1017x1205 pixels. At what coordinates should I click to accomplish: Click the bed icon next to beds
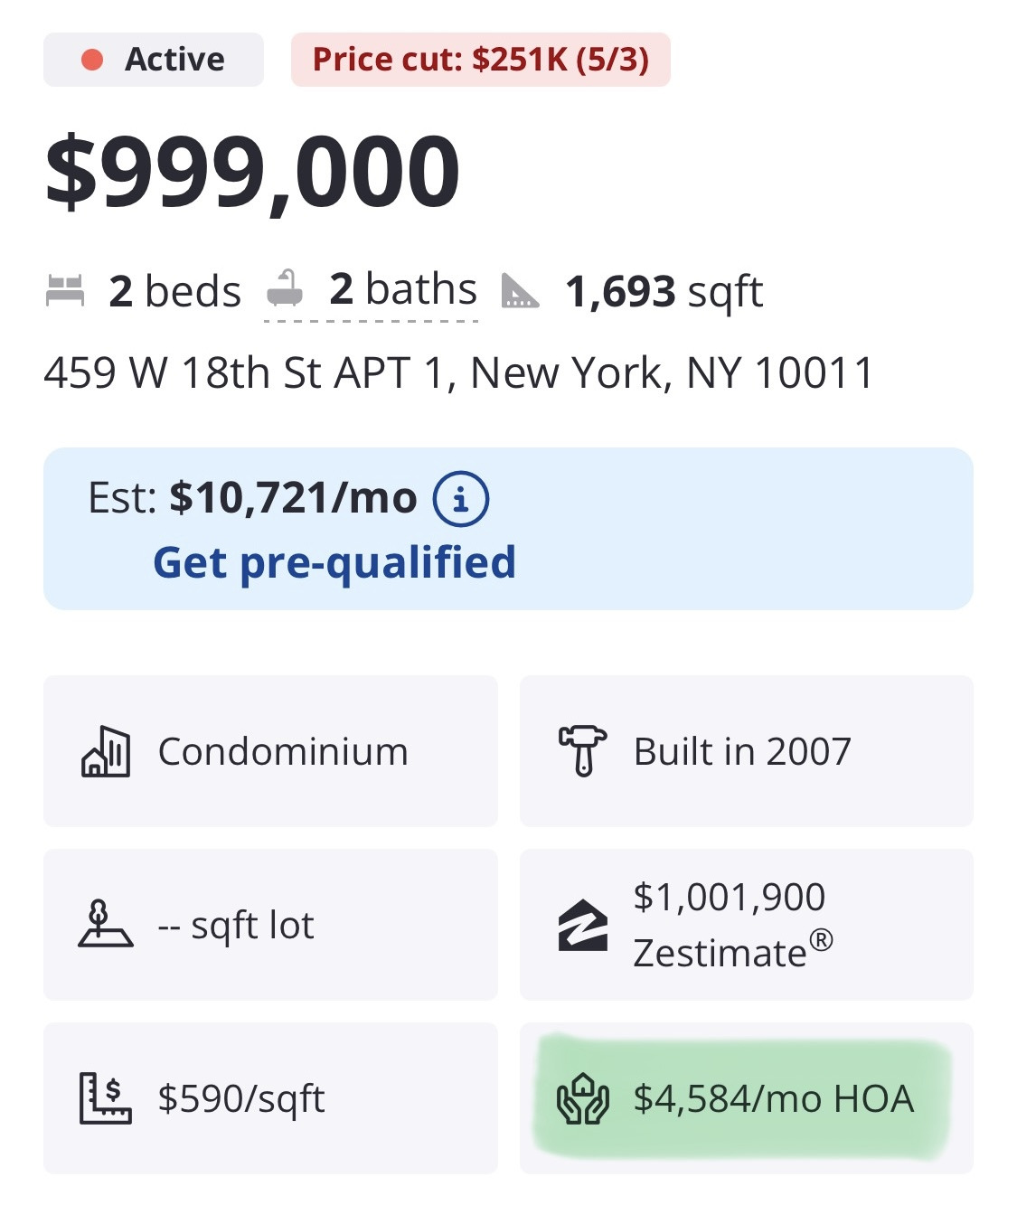tap(65, 291)
